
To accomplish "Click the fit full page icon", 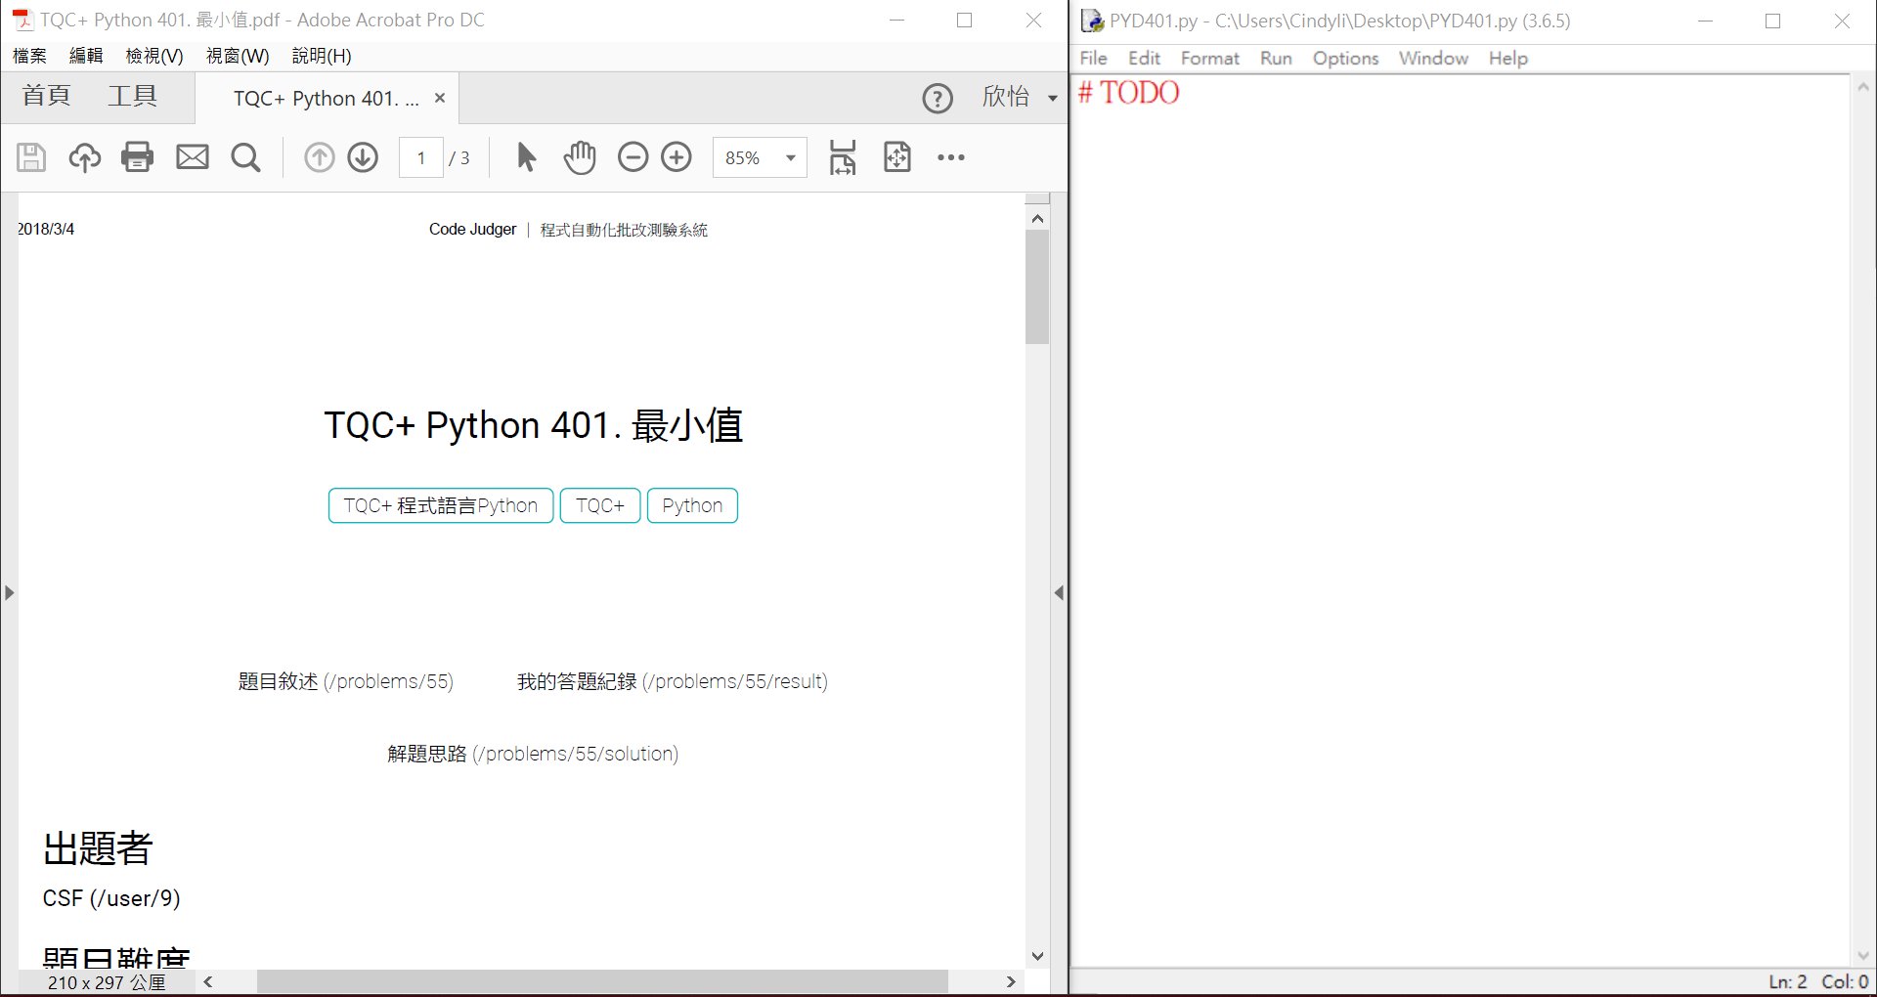I will (897, 157).
